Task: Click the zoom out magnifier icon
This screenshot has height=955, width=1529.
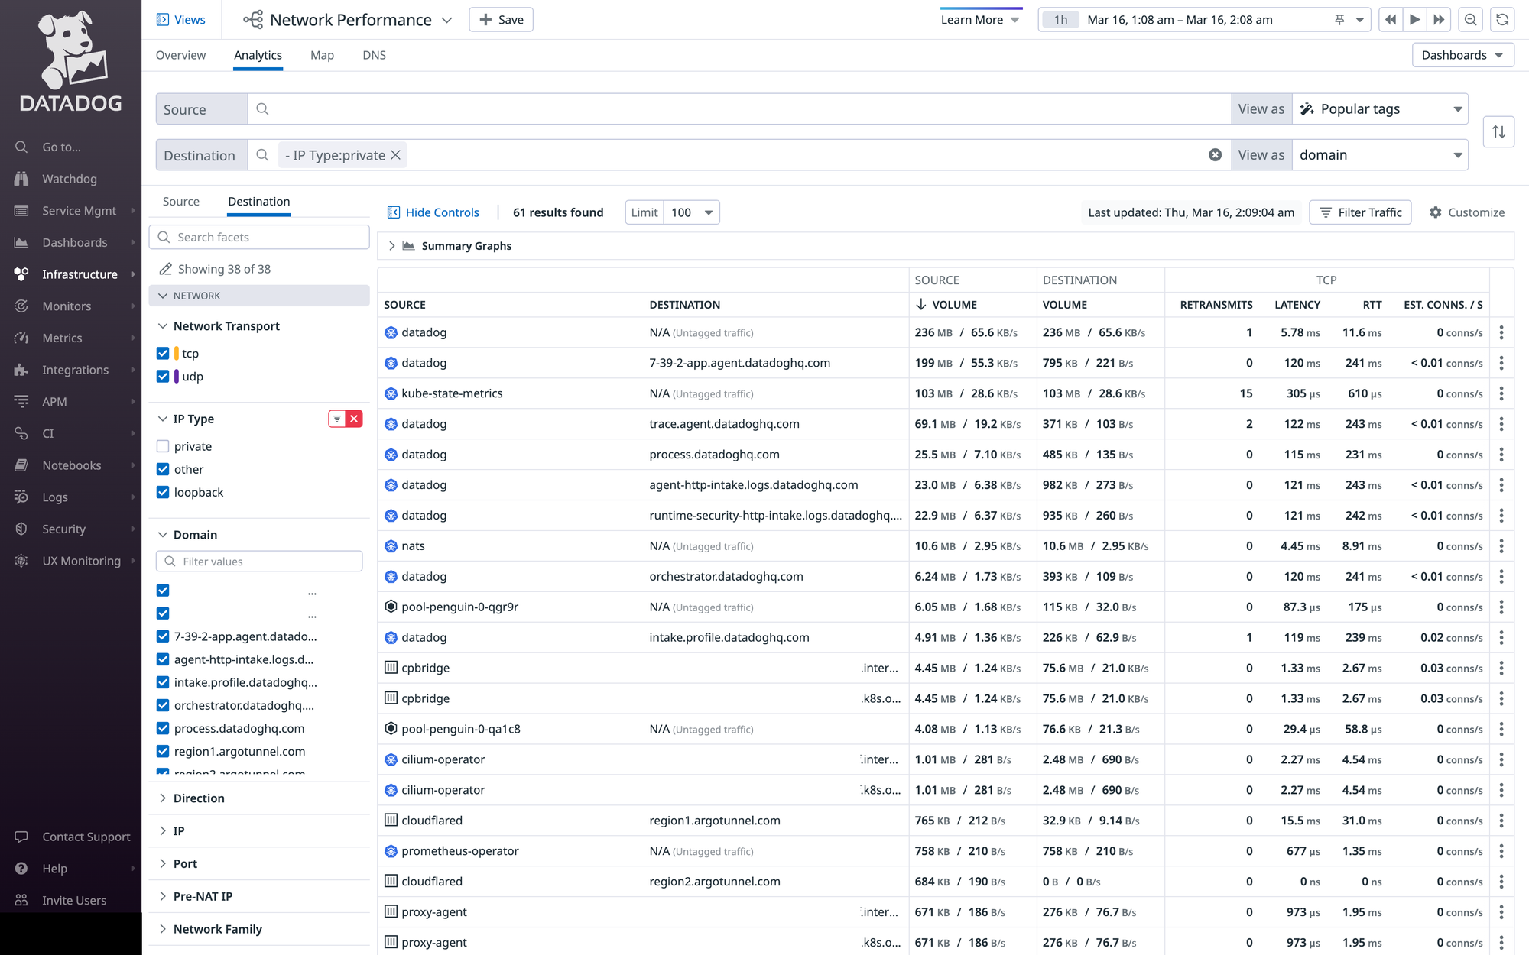Action: [x=1470, y=20]
